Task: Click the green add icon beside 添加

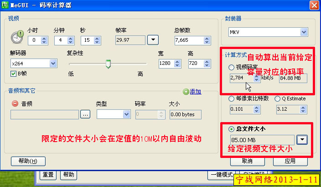Action: click(186, 92)
